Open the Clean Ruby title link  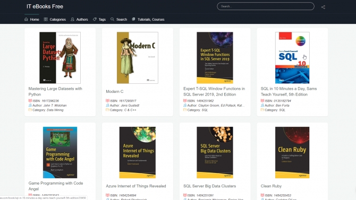[271, 186]
